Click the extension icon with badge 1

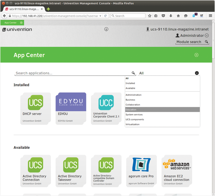195,15
